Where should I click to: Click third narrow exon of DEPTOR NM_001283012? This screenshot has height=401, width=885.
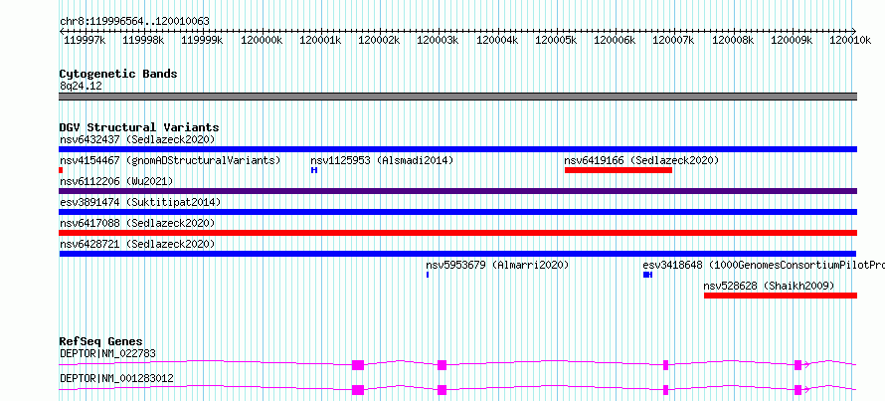click(666, 390)
